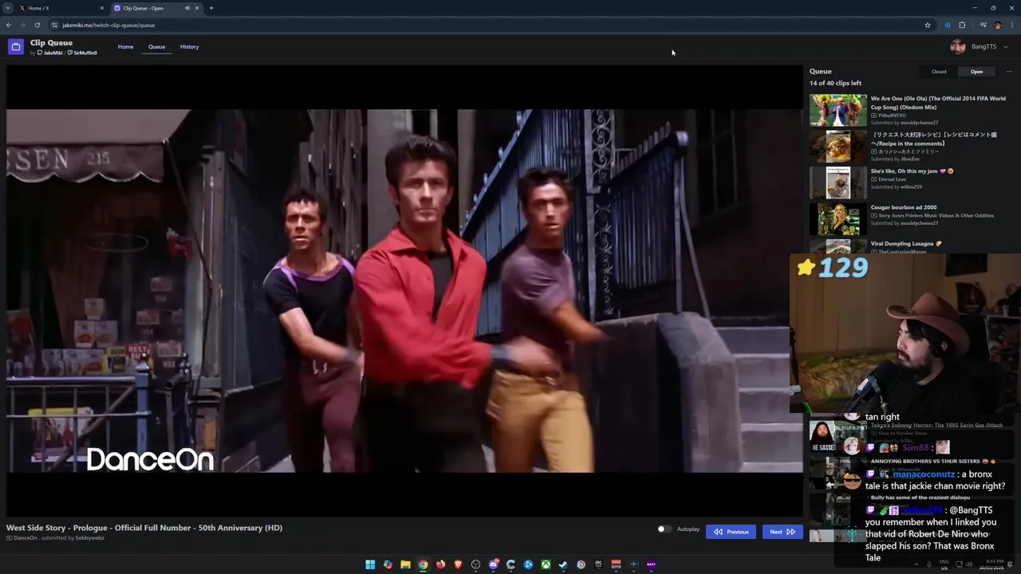This screenshot has height=574, width=1021.
Task: Click the ENG US language indicator
Action: click(944, 564)
